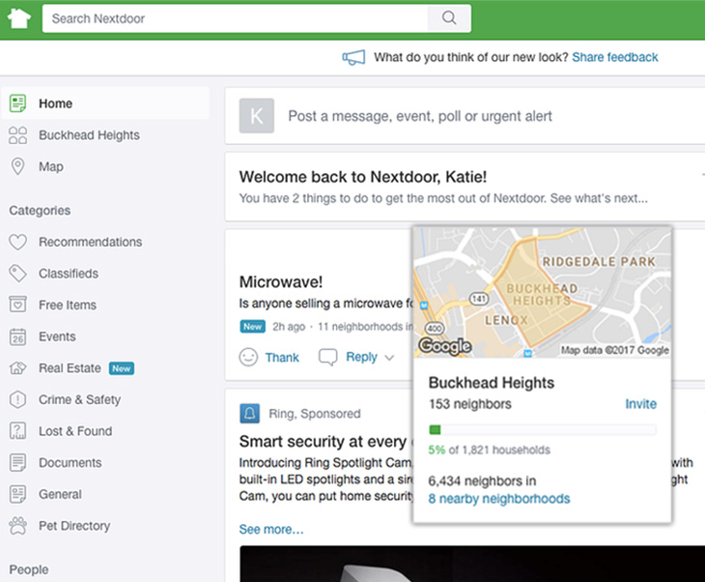The image size is (705, 582).
Task: Select Crime & Safety category
Action: point(79,399)
